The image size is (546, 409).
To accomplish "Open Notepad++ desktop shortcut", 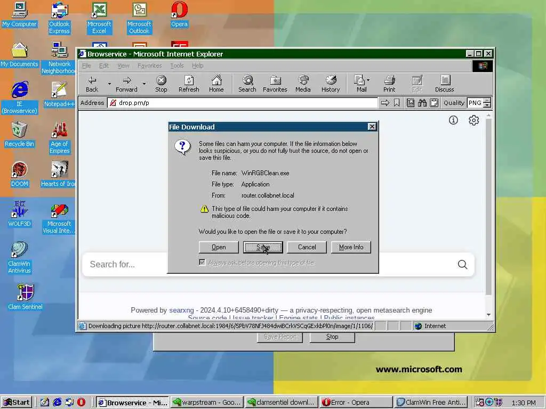I will pos(59,94).
